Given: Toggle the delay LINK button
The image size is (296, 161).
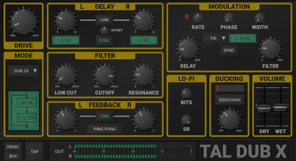Looking at the screenshot, I should [x=104, y=19].
